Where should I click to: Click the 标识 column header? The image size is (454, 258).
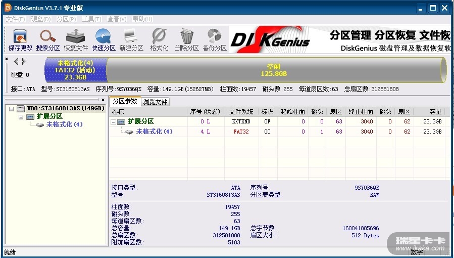(x=267, y=112)
